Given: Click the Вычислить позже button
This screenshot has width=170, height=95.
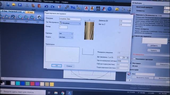Looking at the screenshot, I should (143, 78).
